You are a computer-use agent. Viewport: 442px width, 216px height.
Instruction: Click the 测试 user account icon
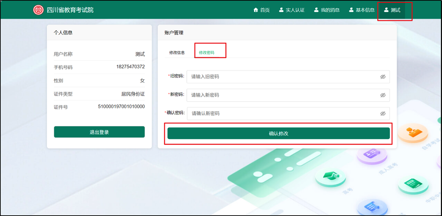click(x=386, y=10)
